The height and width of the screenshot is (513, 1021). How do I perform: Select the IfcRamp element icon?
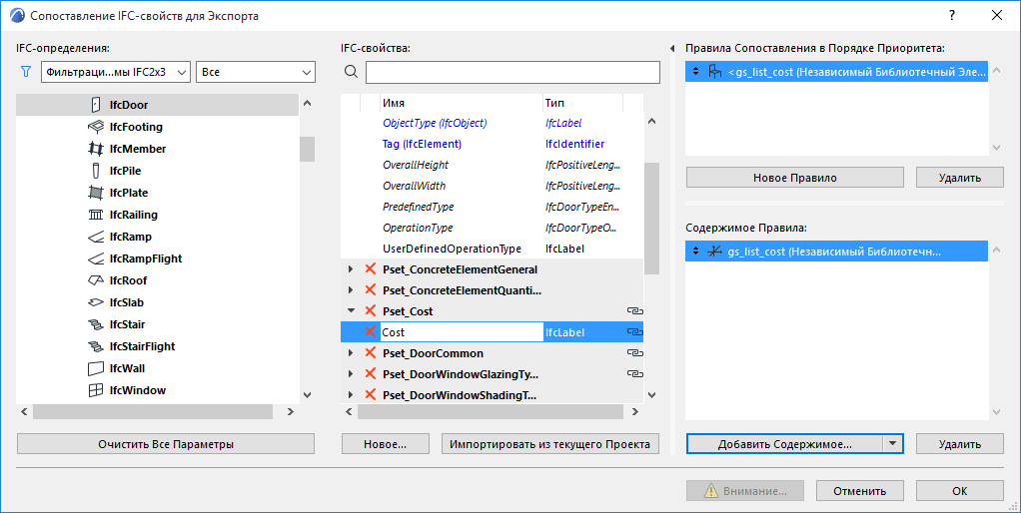96,237
